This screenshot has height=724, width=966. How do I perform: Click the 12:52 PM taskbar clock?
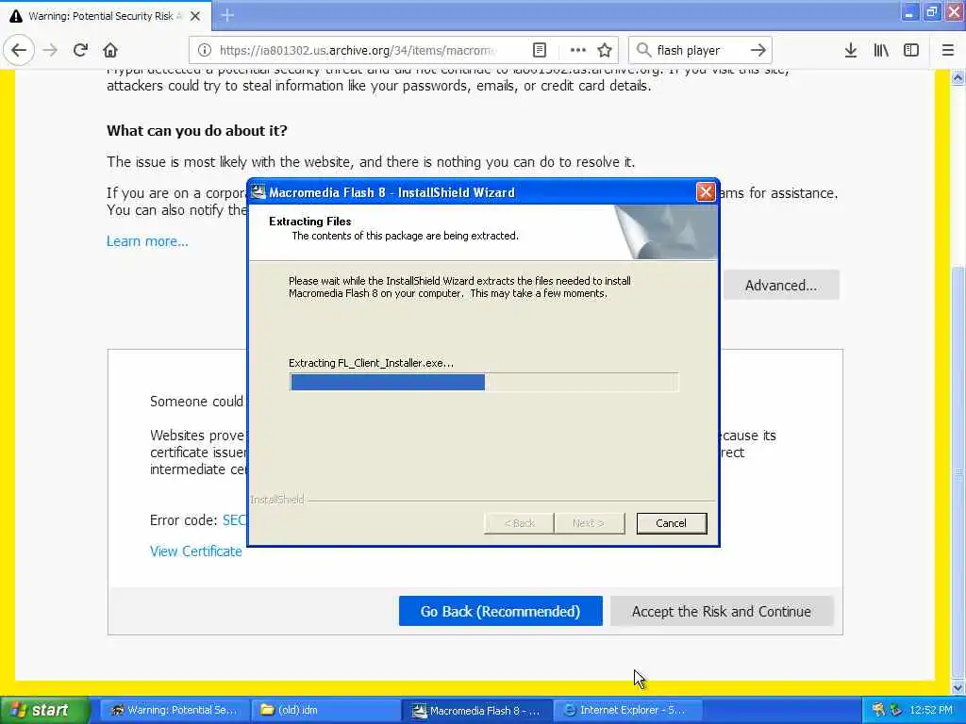click(931, 710)
